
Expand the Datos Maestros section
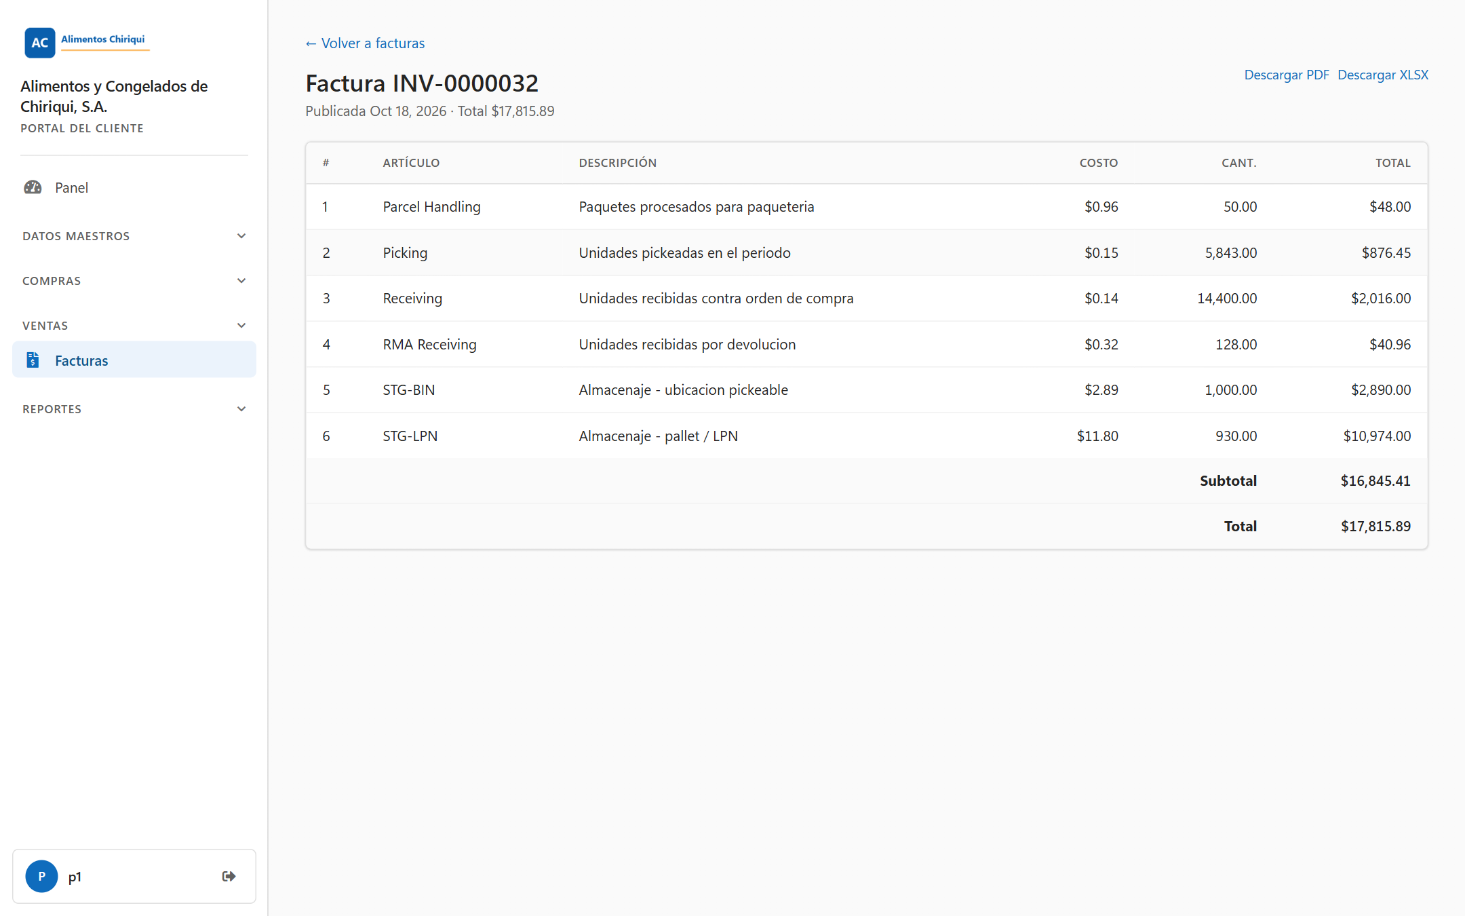[134, 236]
